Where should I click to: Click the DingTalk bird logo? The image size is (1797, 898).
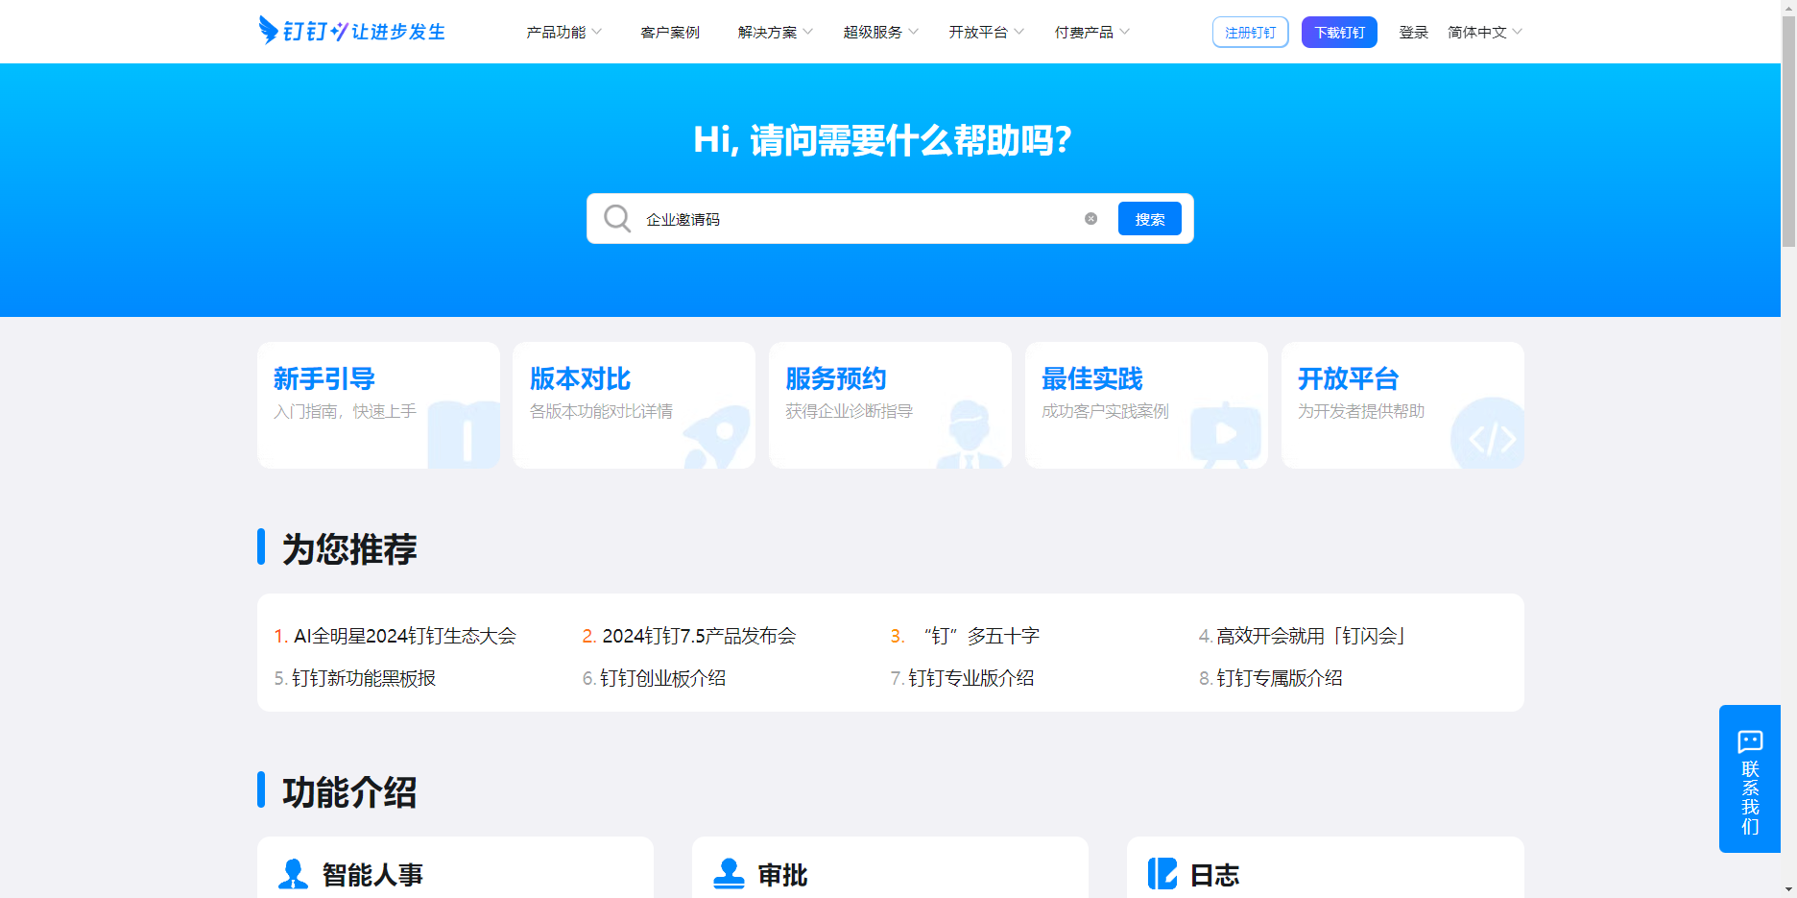point(268,30)
